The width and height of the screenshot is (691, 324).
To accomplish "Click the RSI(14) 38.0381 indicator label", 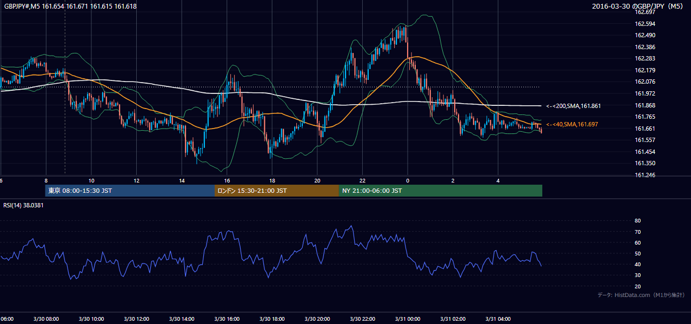I will [x=23, y=205].
